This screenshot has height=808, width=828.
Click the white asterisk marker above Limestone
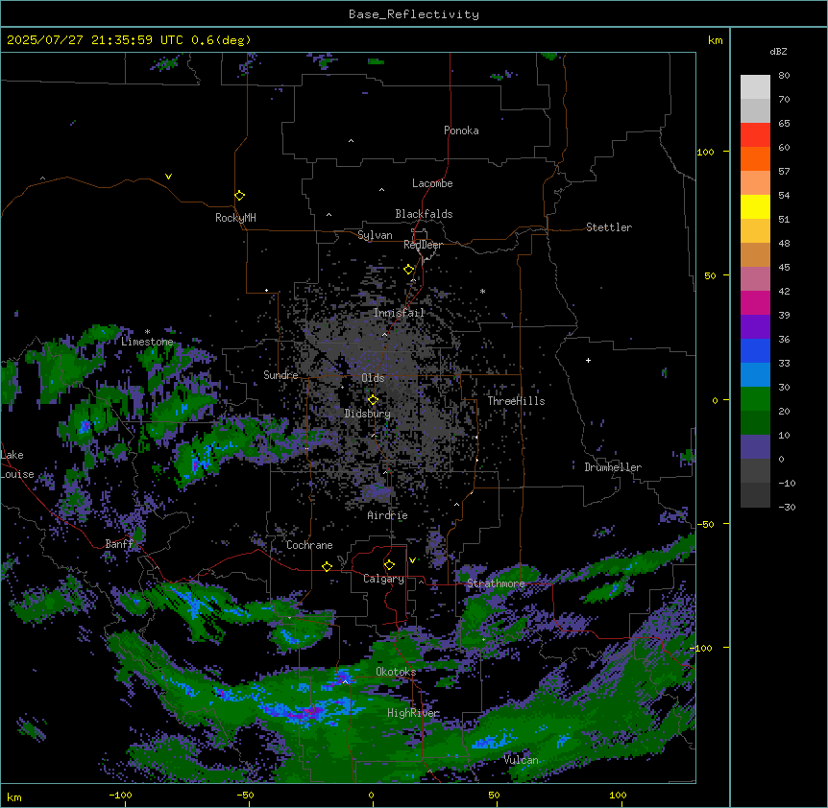click(147, 332)
